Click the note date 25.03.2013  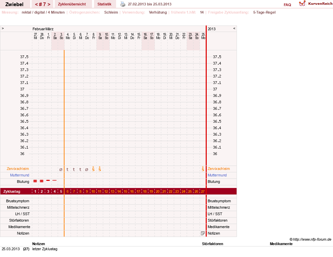(11, 249)
